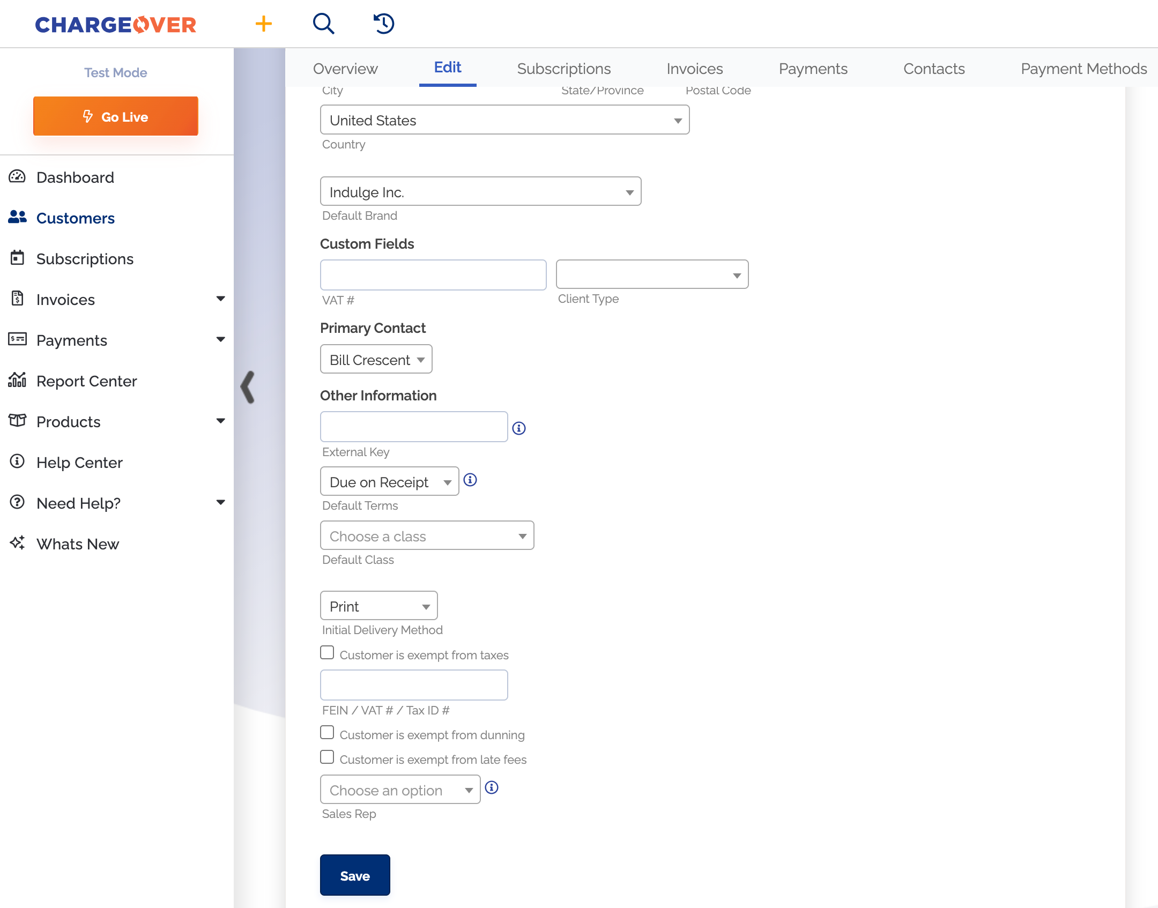Tick customer is exempt from late fees
The width and height of the screenshot is (1158, 908).
327,757
